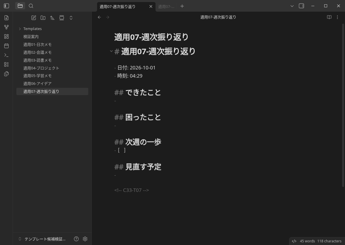Create a new folder icon
This screenshot has height=245, width=345.
click(43, 18)
